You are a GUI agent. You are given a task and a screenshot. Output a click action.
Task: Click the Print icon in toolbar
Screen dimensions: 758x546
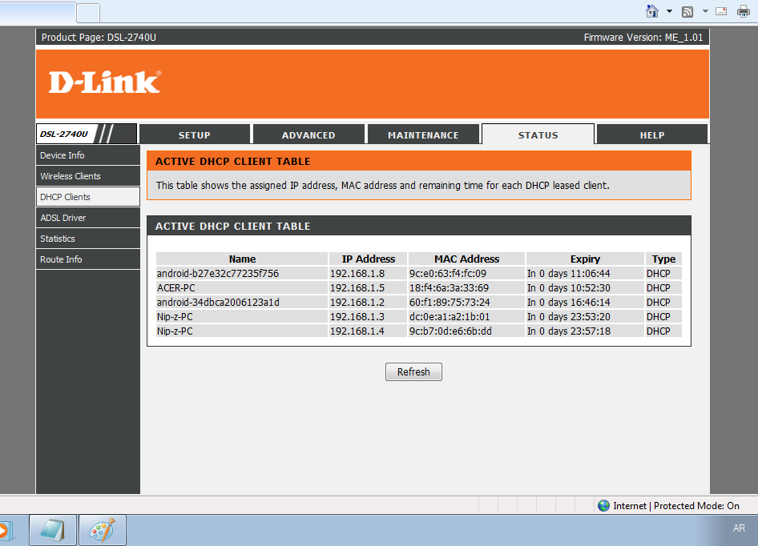pos(744,11)
